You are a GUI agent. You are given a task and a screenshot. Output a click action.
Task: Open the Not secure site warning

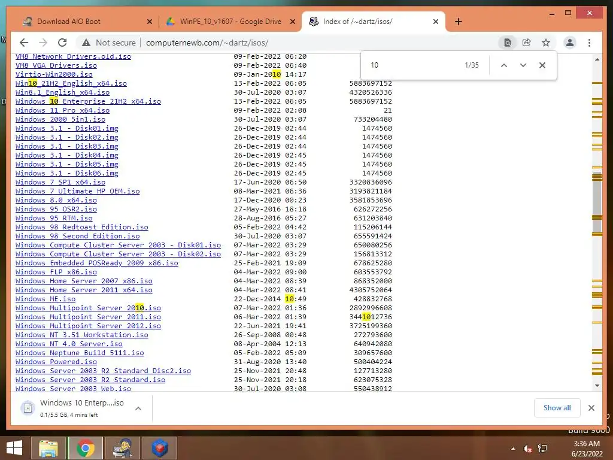point(109,43)
